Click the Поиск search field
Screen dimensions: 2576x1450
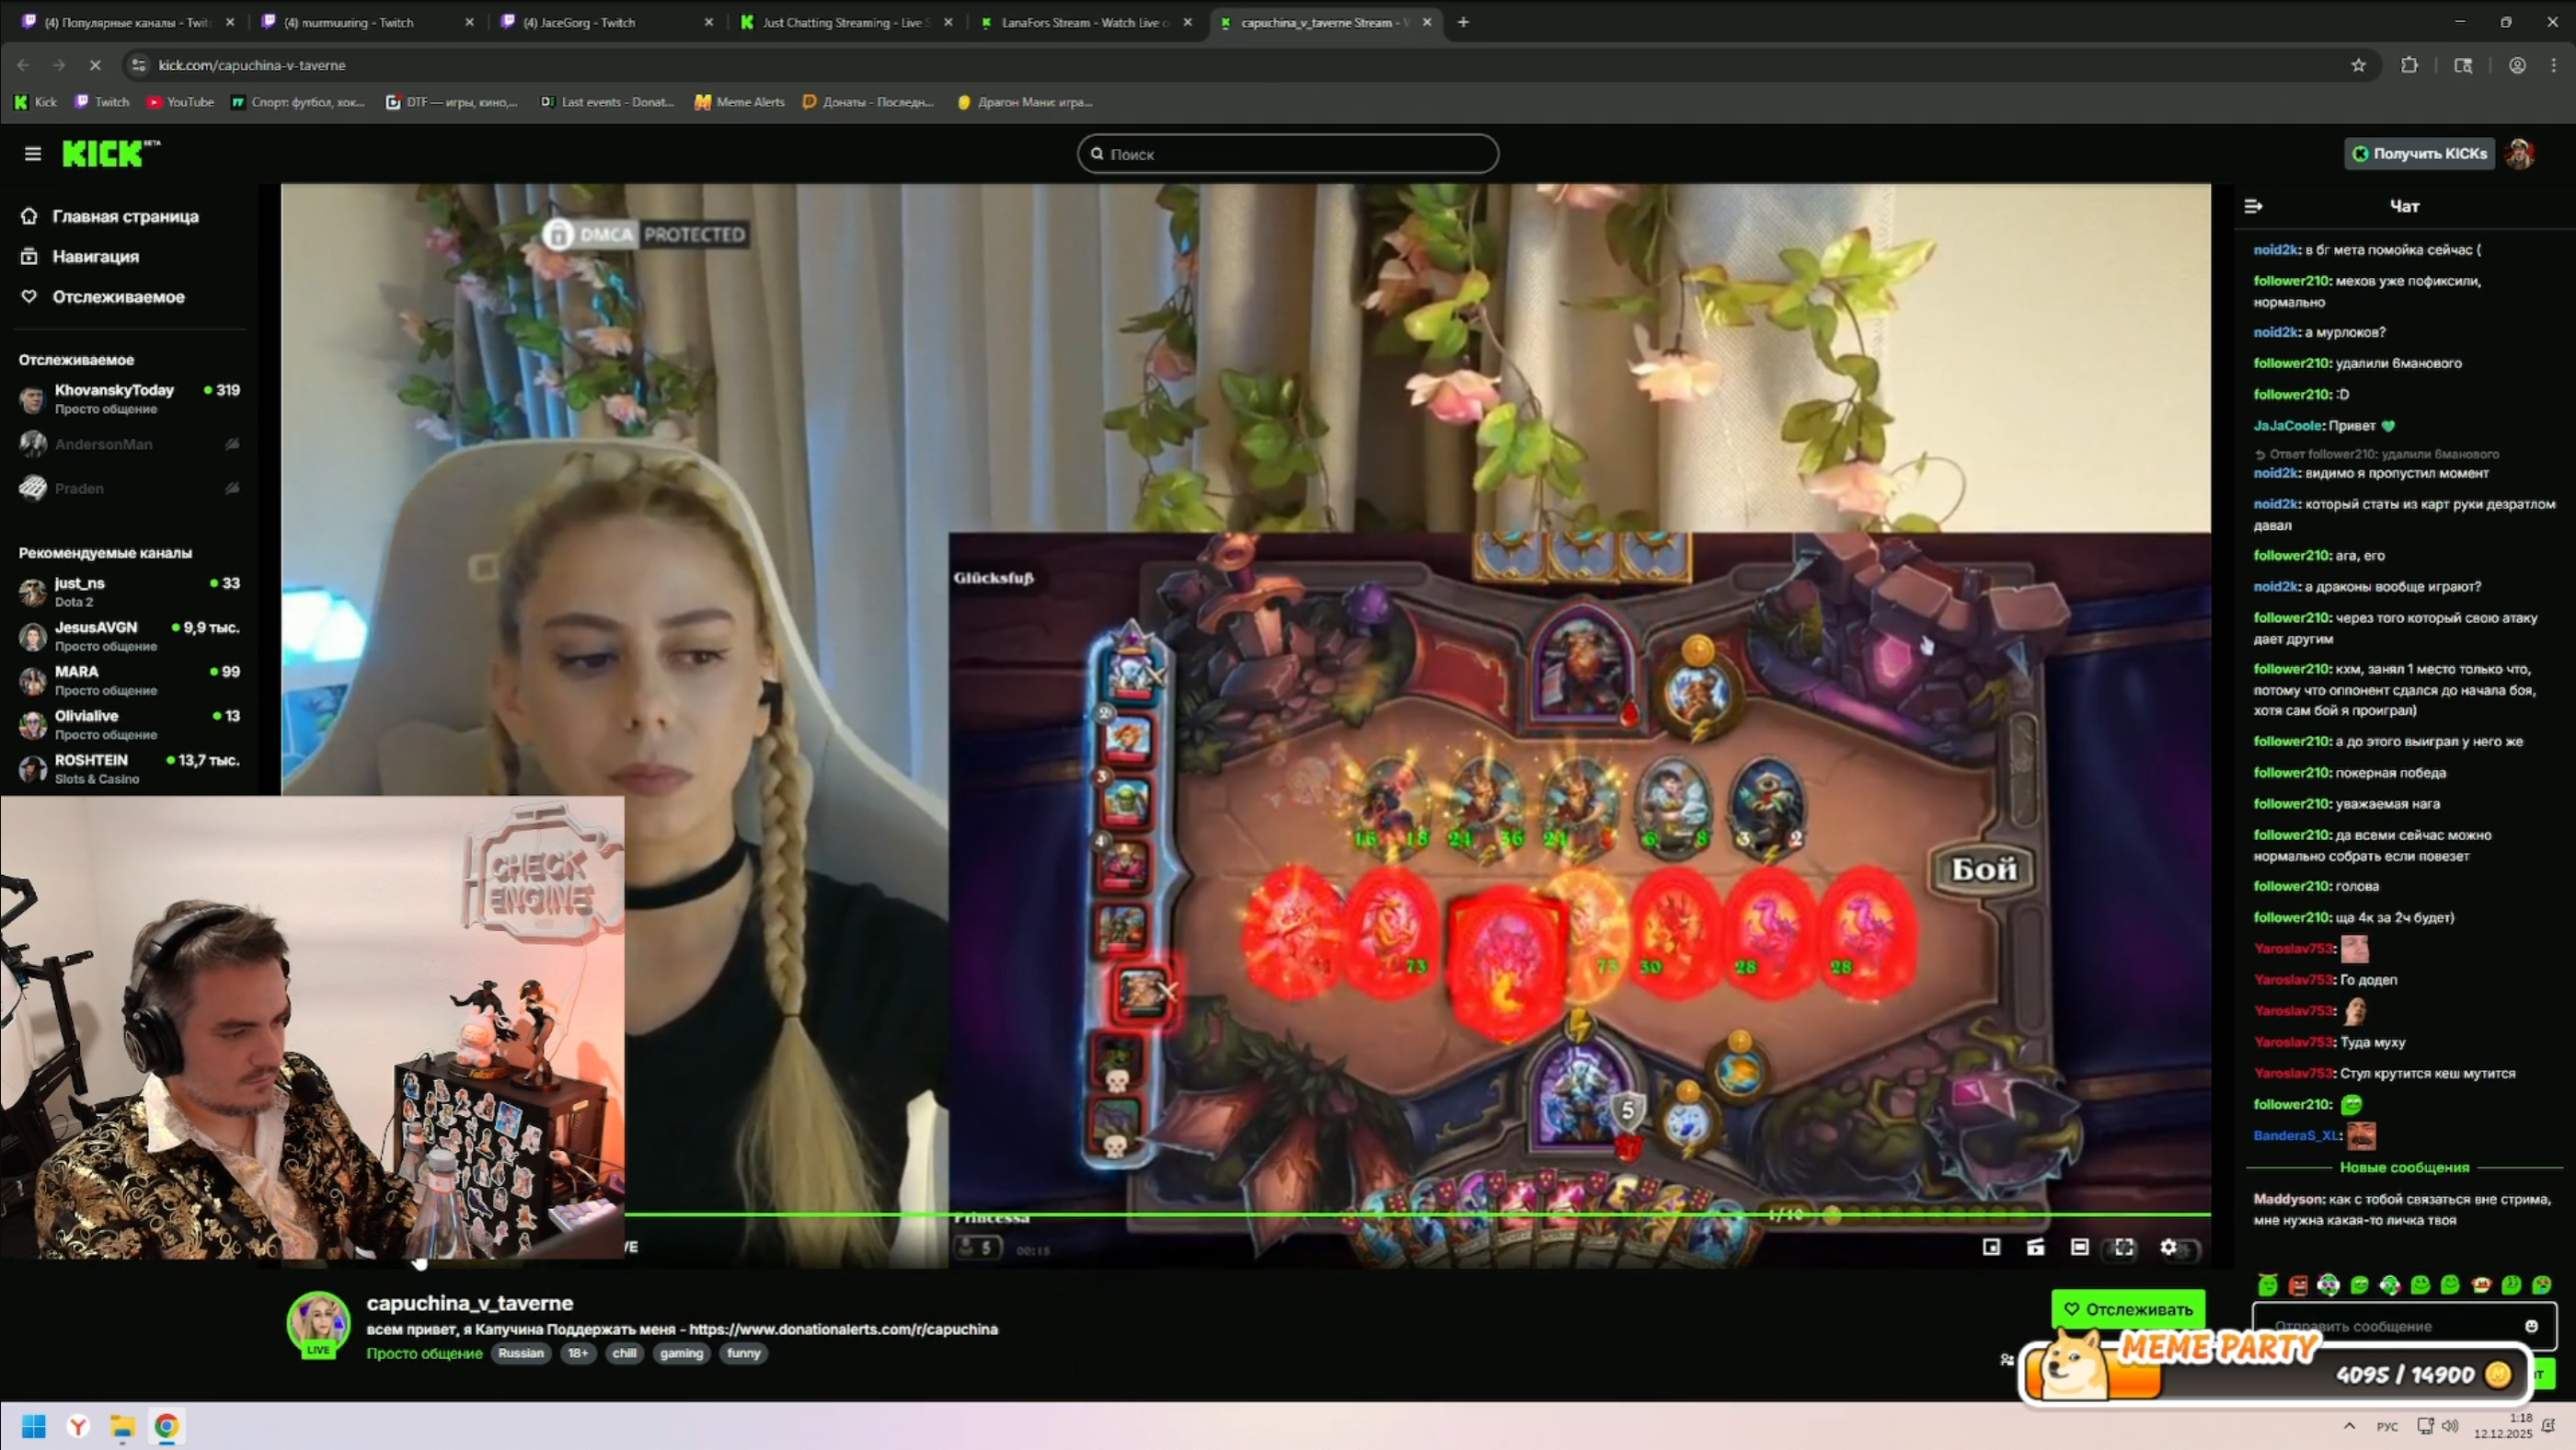[x=1288, y=154]
